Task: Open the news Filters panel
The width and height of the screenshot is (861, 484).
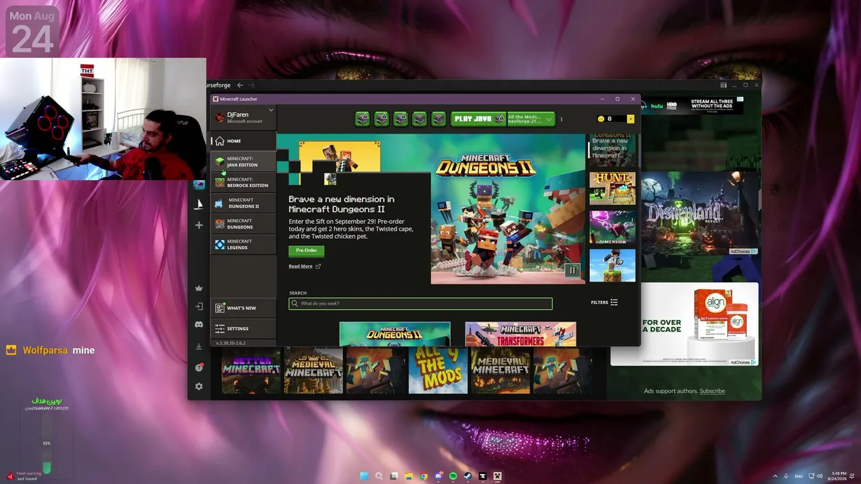Action: coord(604,302)
